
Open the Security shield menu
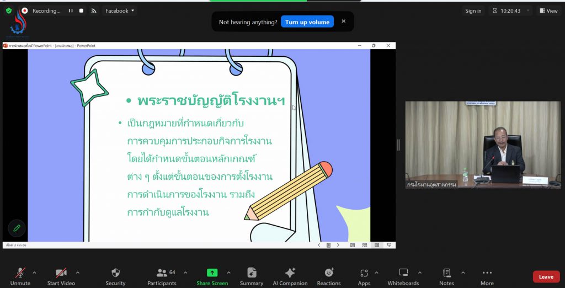(x=115, y=277)
